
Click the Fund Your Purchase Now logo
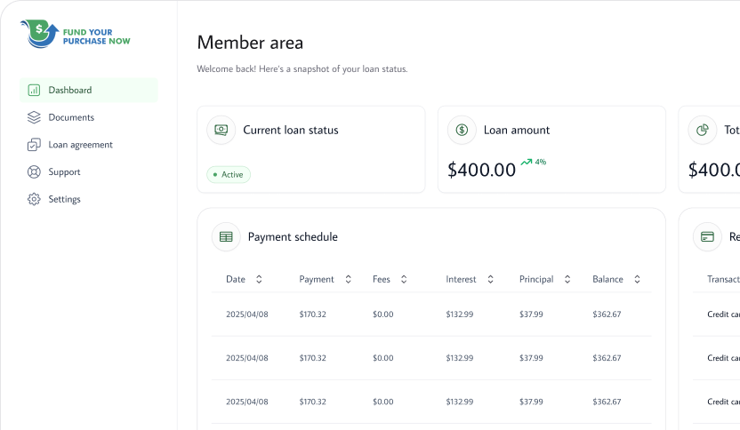coord(76,35)
